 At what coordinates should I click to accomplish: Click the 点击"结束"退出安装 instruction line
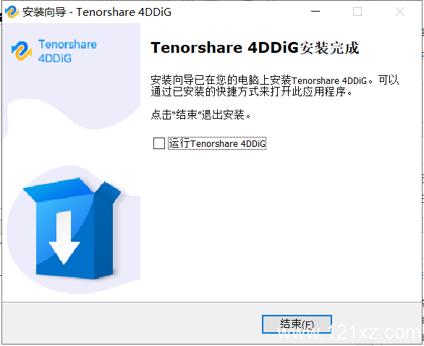tap(201, 114)
